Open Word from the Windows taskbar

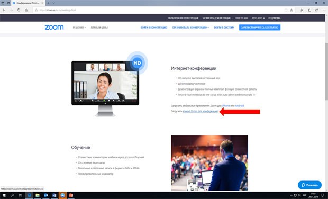(x=54, y=195)
